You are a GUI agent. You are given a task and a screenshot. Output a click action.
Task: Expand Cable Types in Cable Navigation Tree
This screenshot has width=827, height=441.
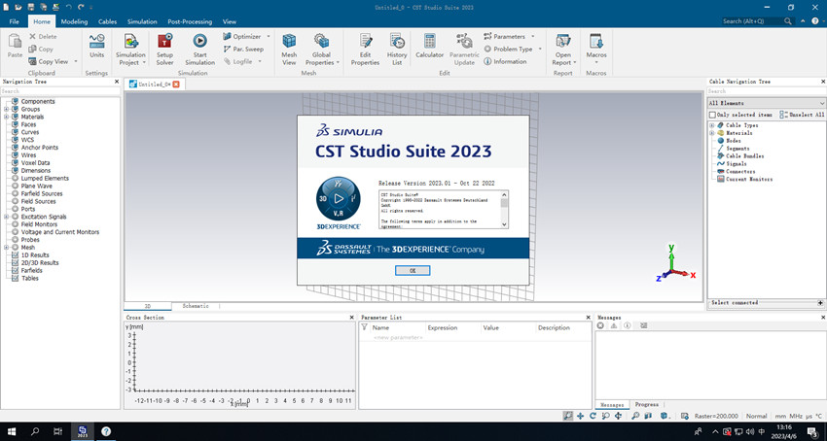click(x=712, y=125)
